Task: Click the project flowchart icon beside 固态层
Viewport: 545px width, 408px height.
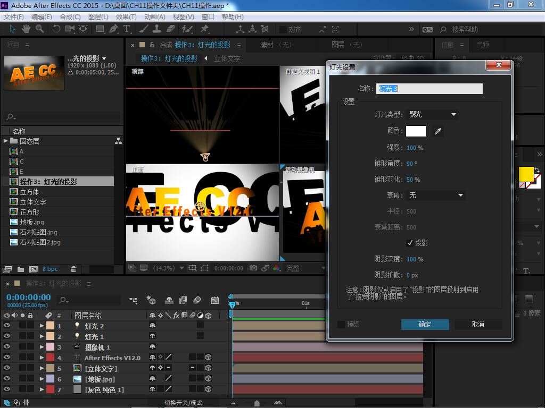Action: point(118,141)
